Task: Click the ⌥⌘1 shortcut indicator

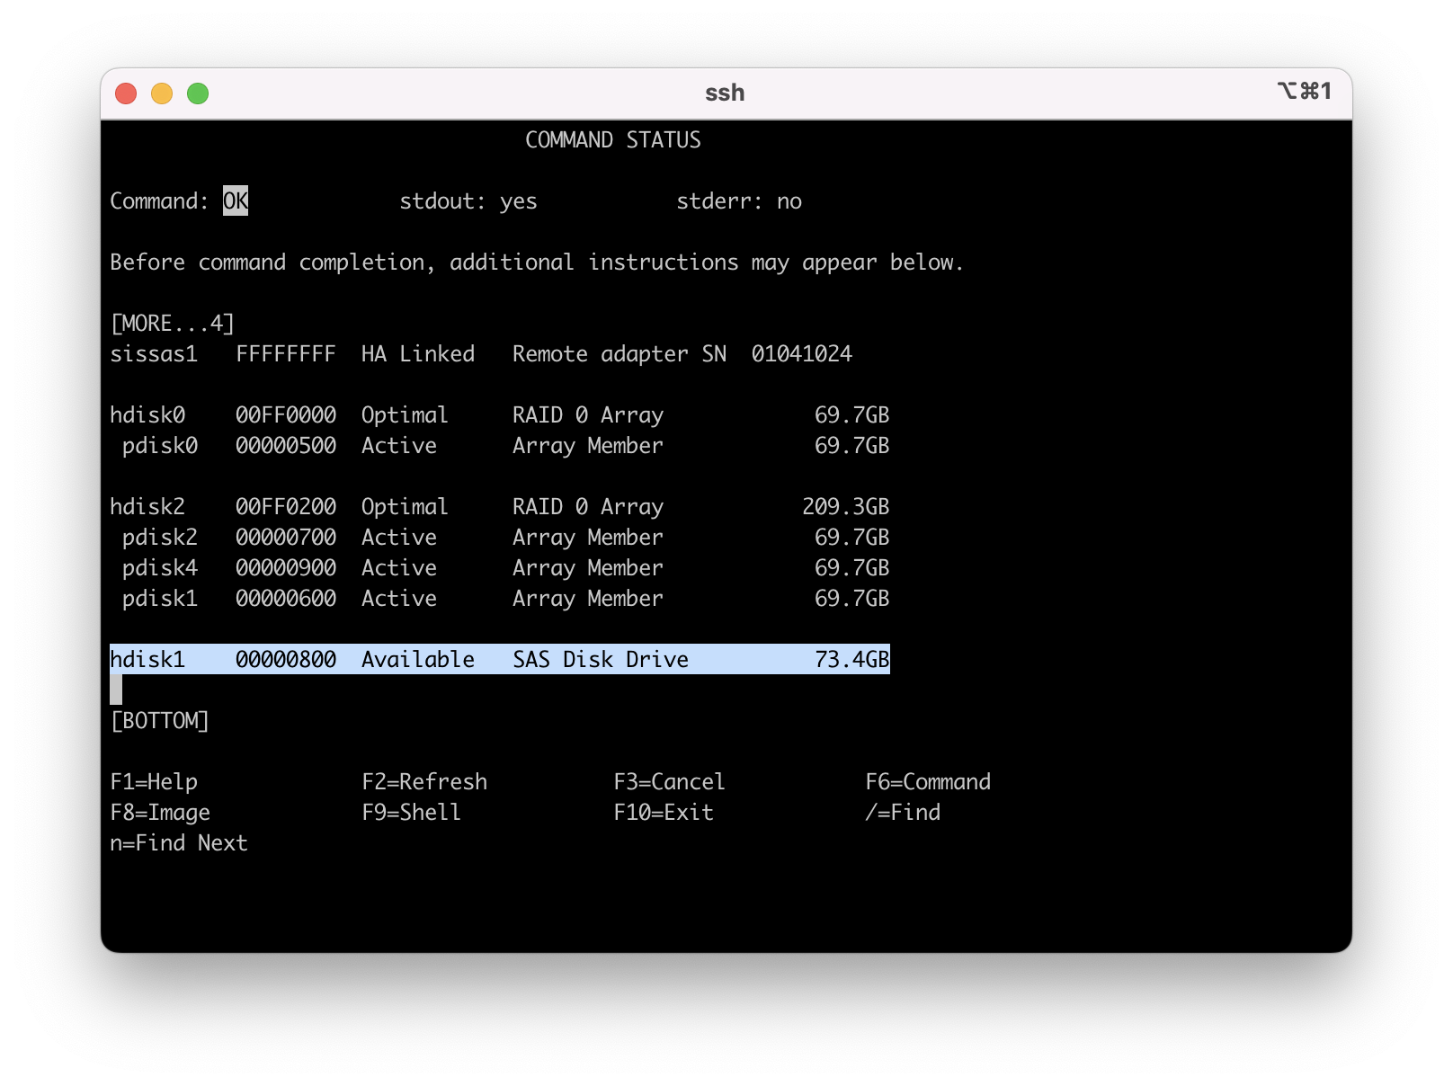Action: click(1304, 91)
